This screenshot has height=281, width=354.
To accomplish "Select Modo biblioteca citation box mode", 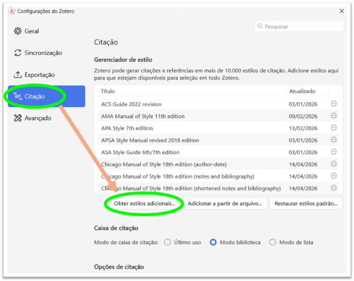I will pyautogui.click(x=213, y=242).
